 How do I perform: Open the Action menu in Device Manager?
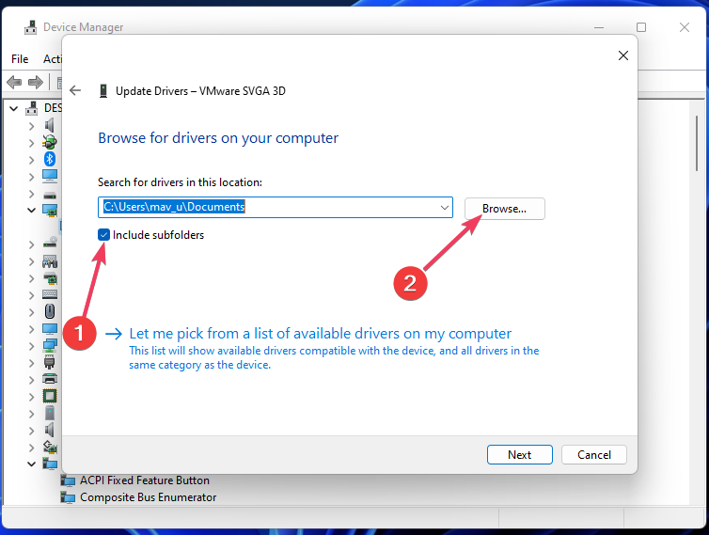coord(53,59)
